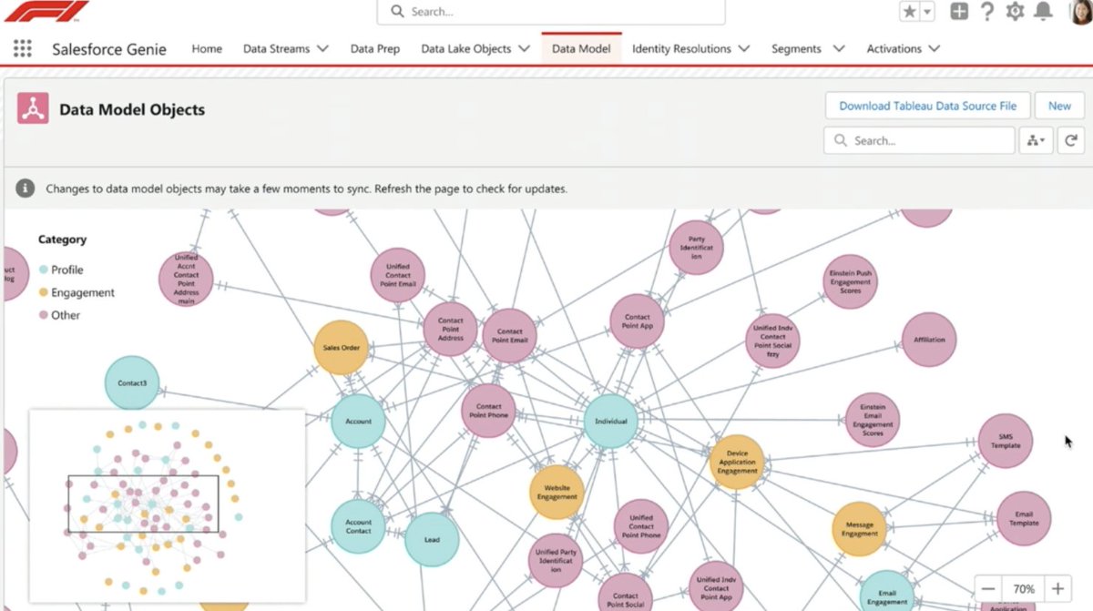Select the Contact Point Address node
Viewport: 1093px width, 611px height.
[x=451, y=330]
